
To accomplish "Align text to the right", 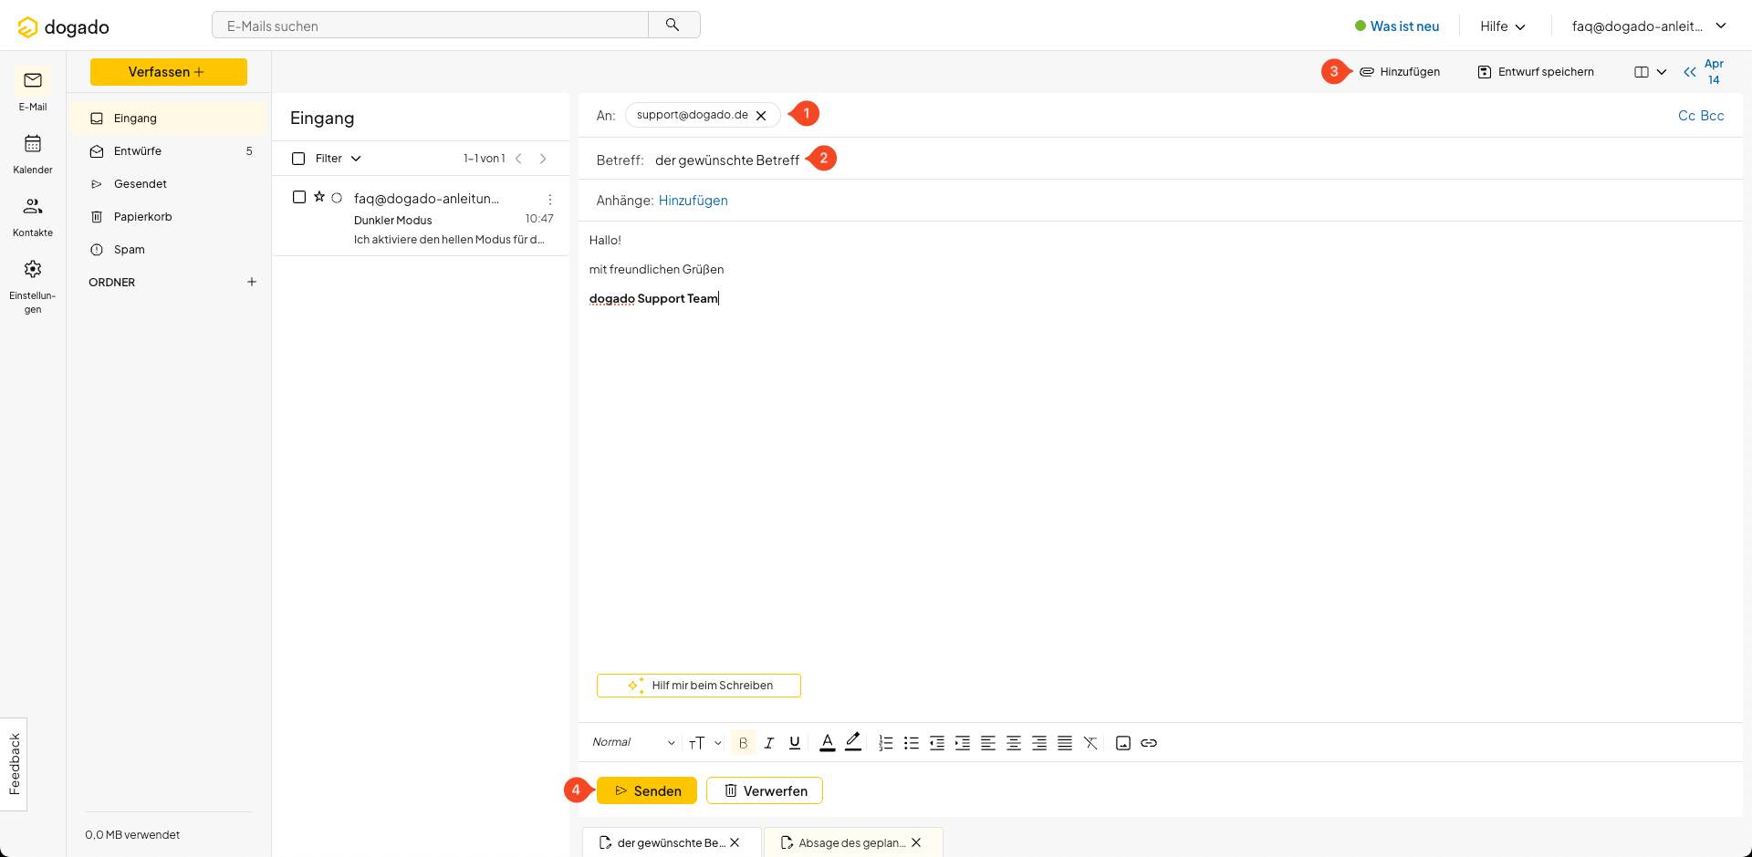I will 1038,743.
